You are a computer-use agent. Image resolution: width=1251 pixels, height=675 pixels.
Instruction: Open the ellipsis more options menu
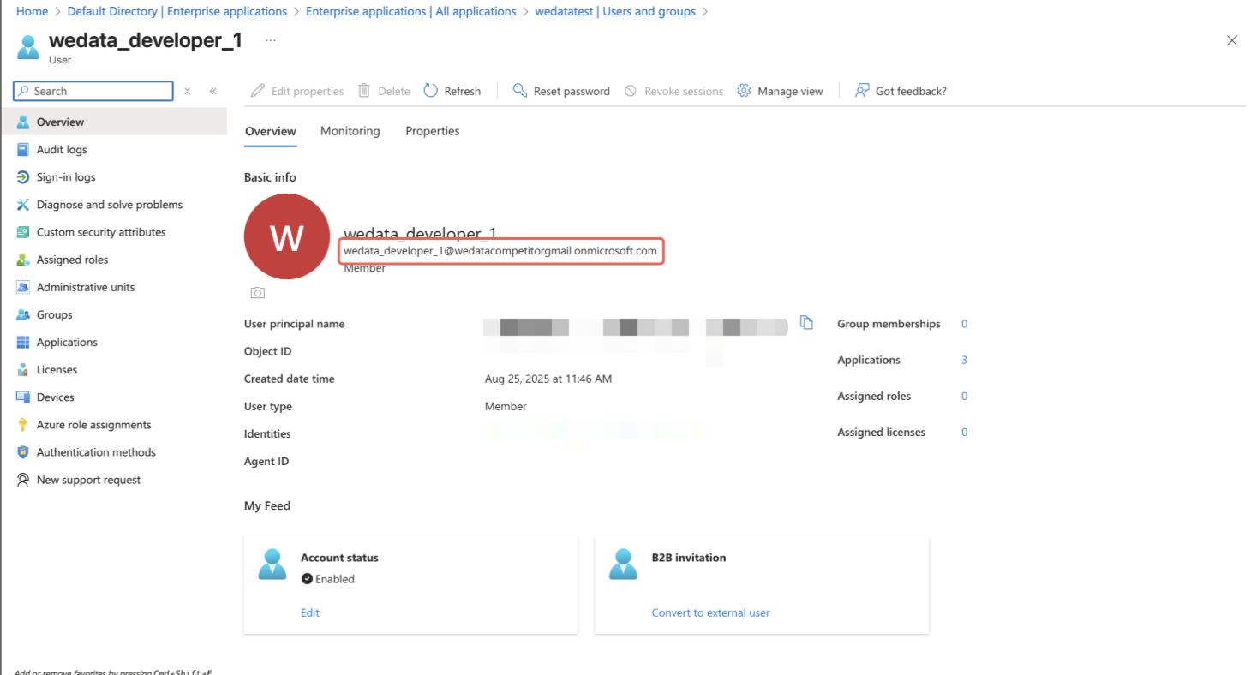pyautogui.click(x=271, y=40)
